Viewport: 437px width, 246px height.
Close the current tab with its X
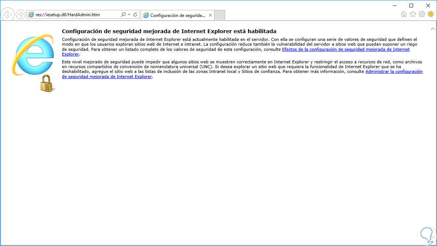[210, 15]
